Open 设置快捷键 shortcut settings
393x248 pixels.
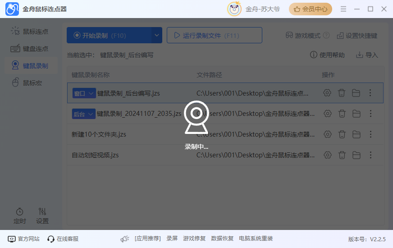(357, 36)
